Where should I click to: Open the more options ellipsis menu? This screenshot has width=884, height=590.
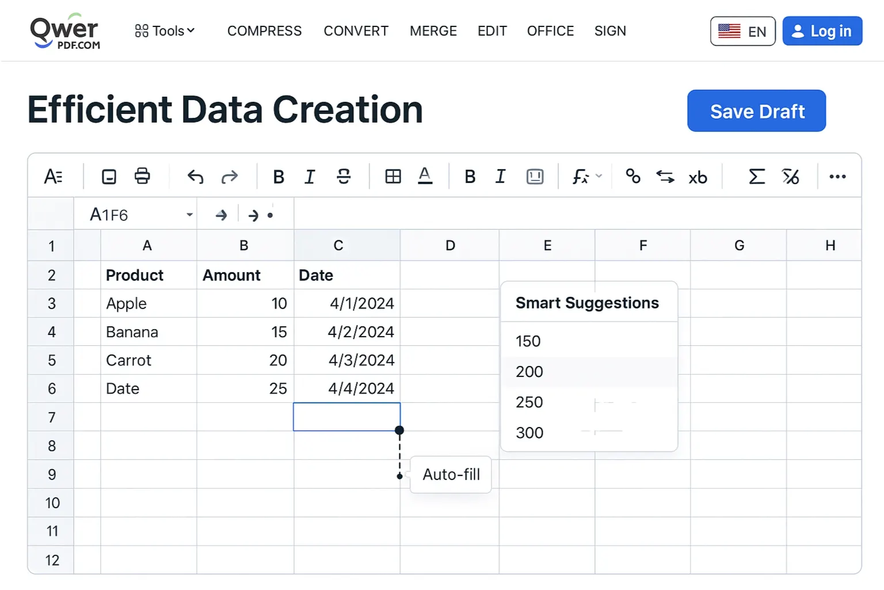pos(837,177)
